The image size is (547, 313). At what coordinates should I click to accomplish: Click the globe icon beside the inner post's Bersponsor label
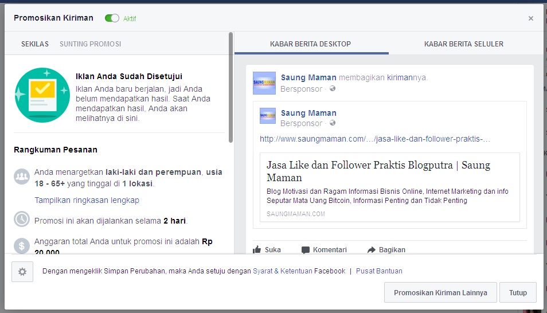[x=333, y=123]
